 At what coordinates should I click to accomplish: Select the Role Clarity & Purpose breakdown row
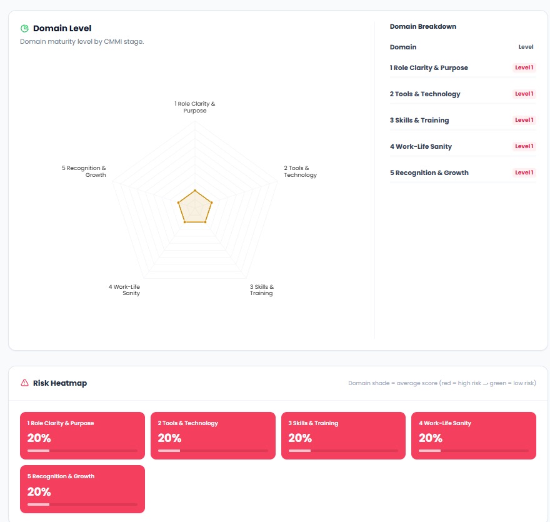[x=462, y=68]
